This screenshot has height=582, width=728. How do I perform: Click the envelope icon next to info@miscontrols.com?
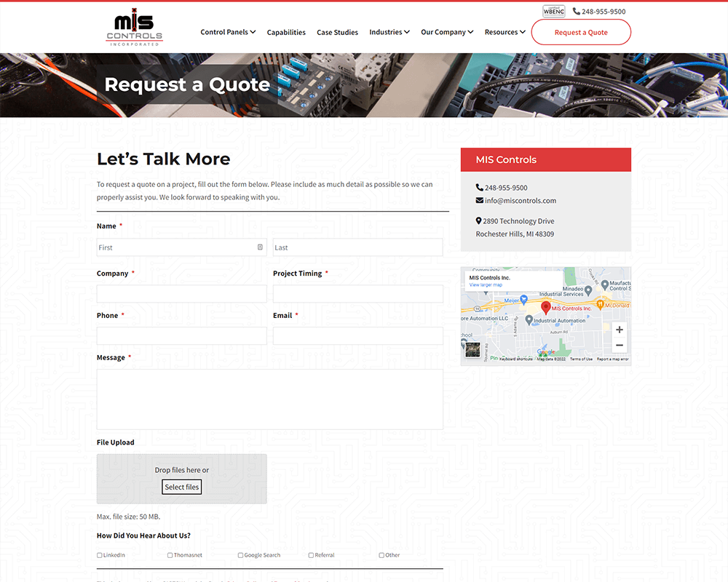pos(479,200)
